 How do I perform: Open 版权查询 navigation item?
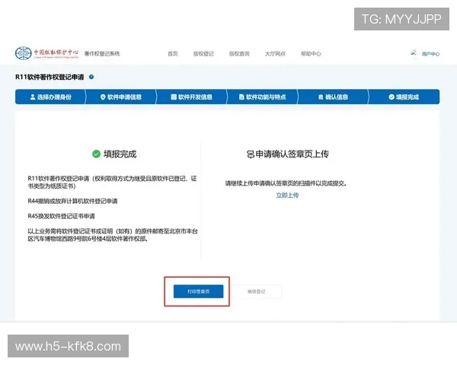(239, 54)
